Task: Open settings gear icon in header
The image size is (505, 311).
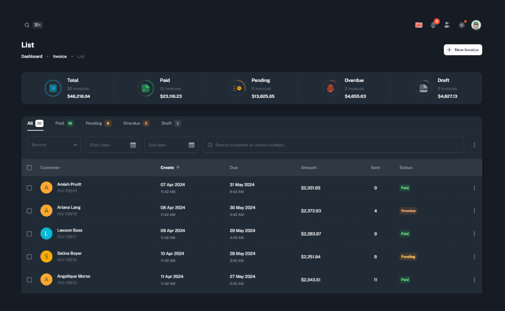Action: click(x=462, y=25)
